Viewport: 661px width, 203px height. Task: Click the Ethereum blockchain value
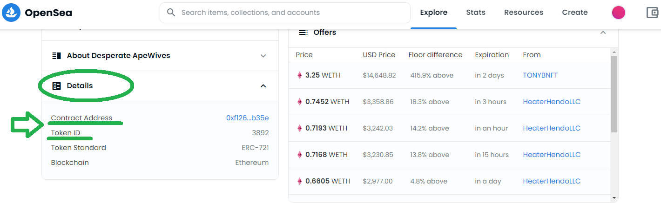click(252, 163)
